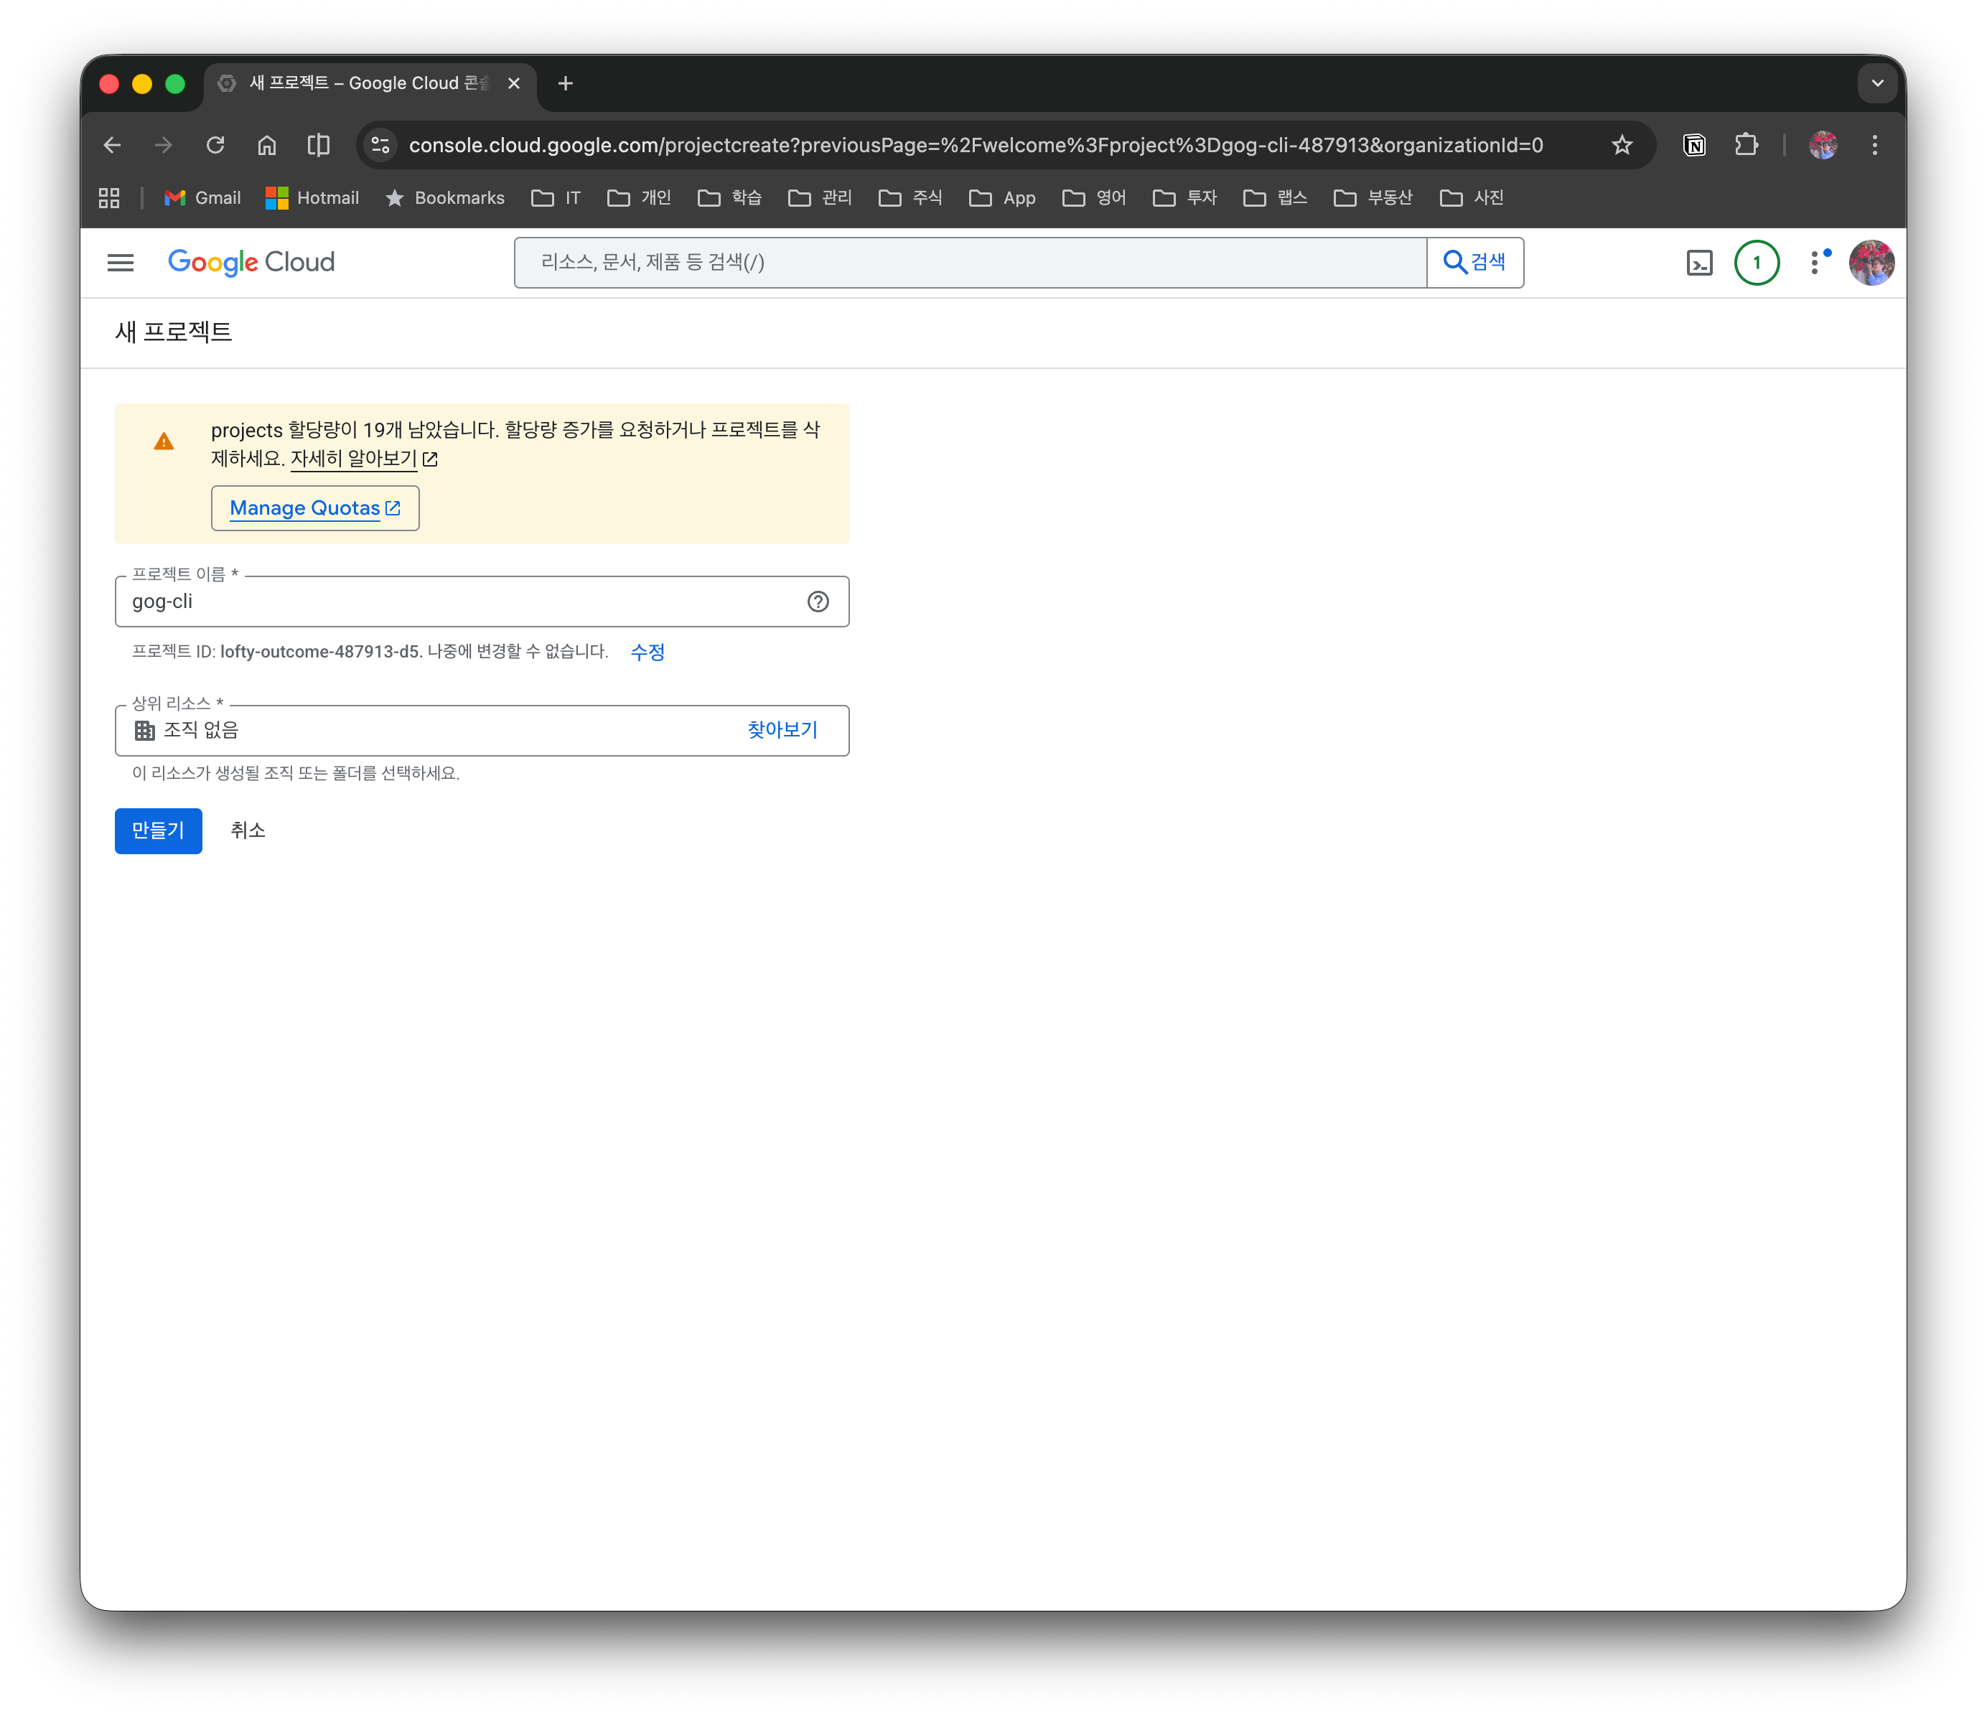Open the three-dot settings menu in console header

(1815, 263)
